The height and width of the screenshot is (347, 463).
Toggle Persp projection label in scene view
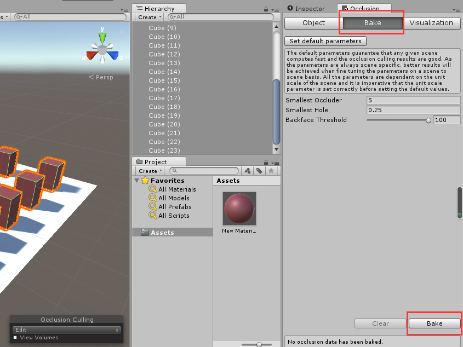(101, 77)
